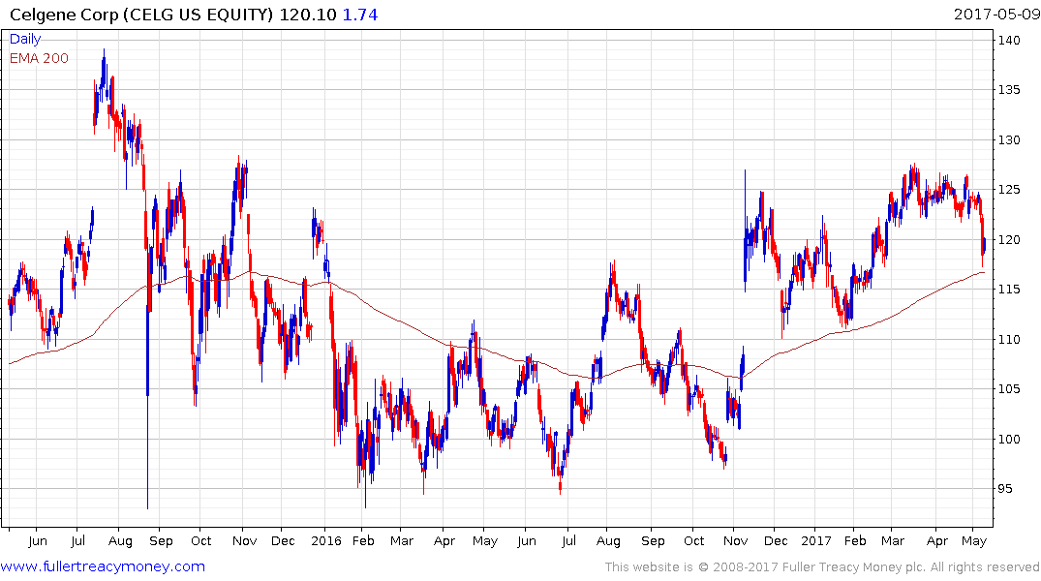
Task: Click the 135 price axis label
Action: pyautogui.click(x=1009, y=90)
